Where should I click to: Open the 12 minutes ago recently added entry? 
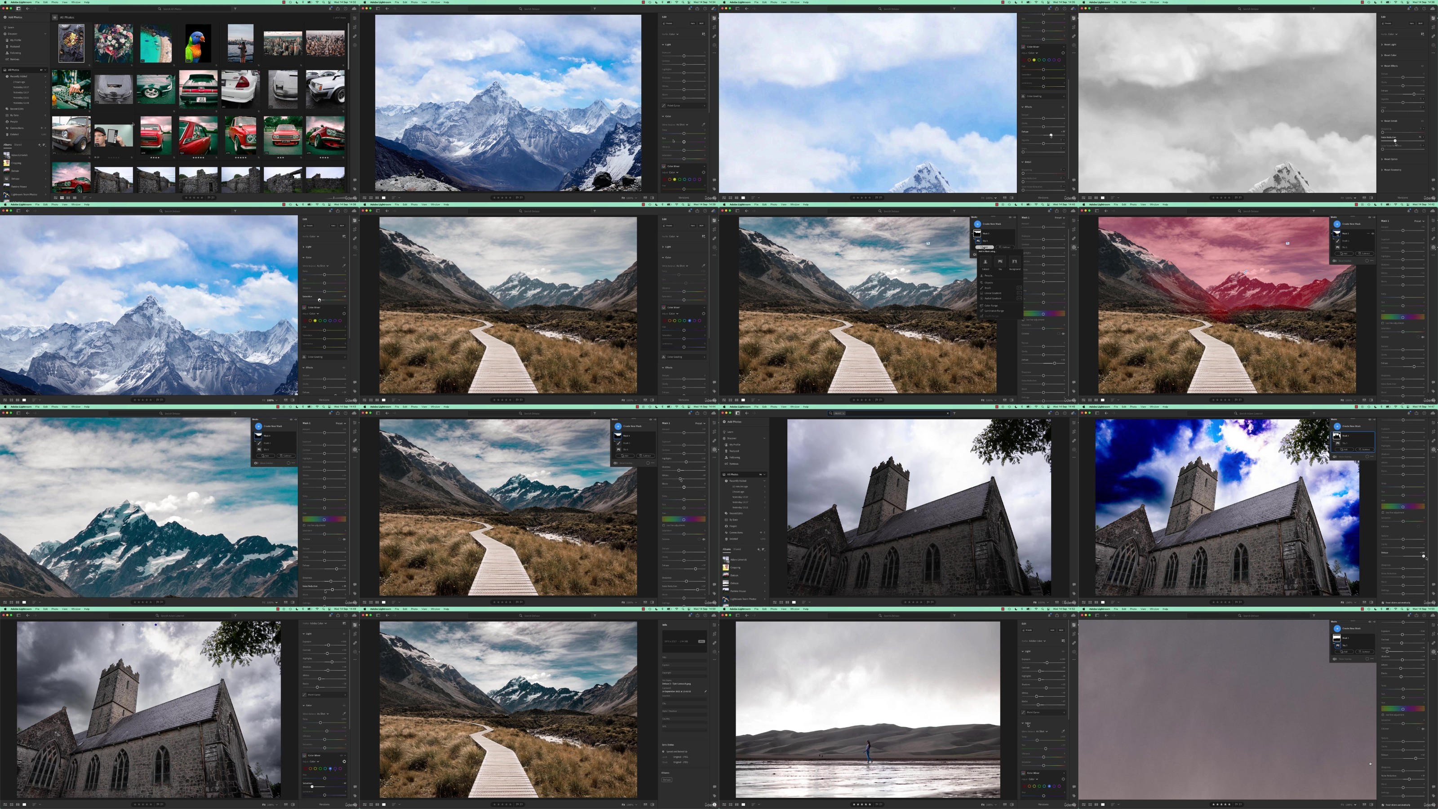(740, 486)
